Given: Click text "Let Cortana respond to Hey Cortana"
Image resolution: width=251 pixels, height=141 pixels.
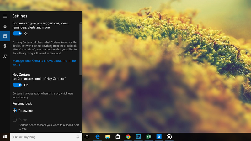Looking at the screenshot, I should pyautogui.click(x=39, y=79).
